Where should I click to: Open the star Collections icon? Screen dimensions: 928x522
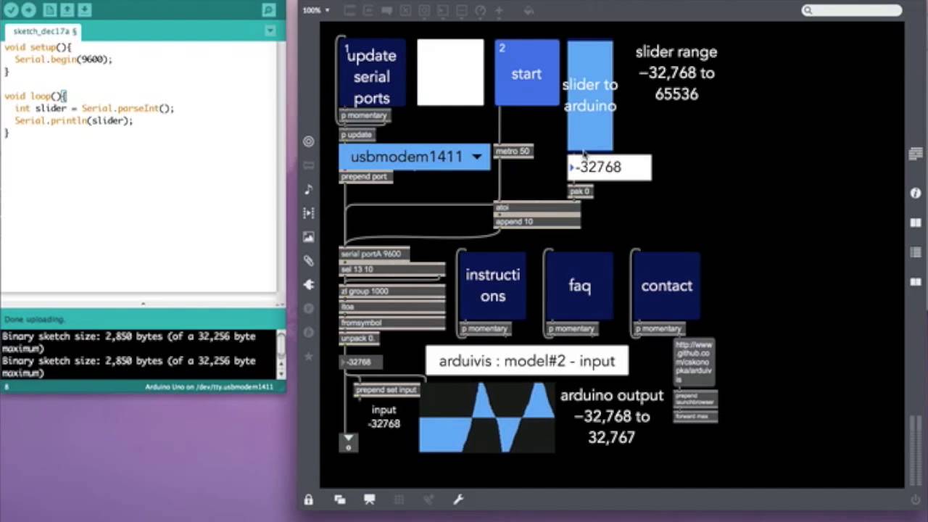[309, 356]
